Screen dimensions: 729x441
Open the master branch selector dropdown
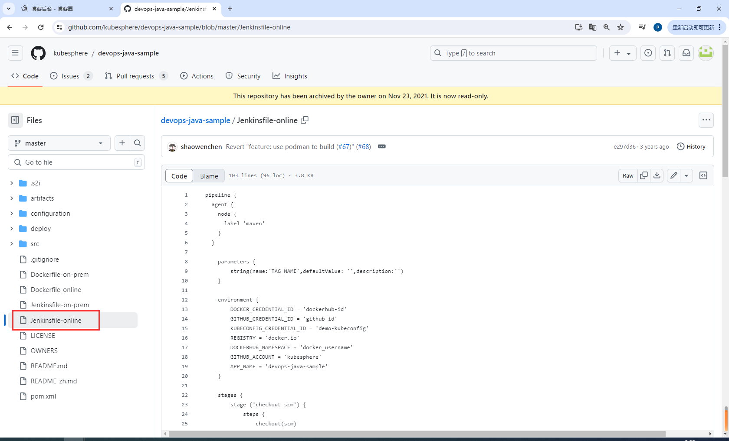pos(59,143)
